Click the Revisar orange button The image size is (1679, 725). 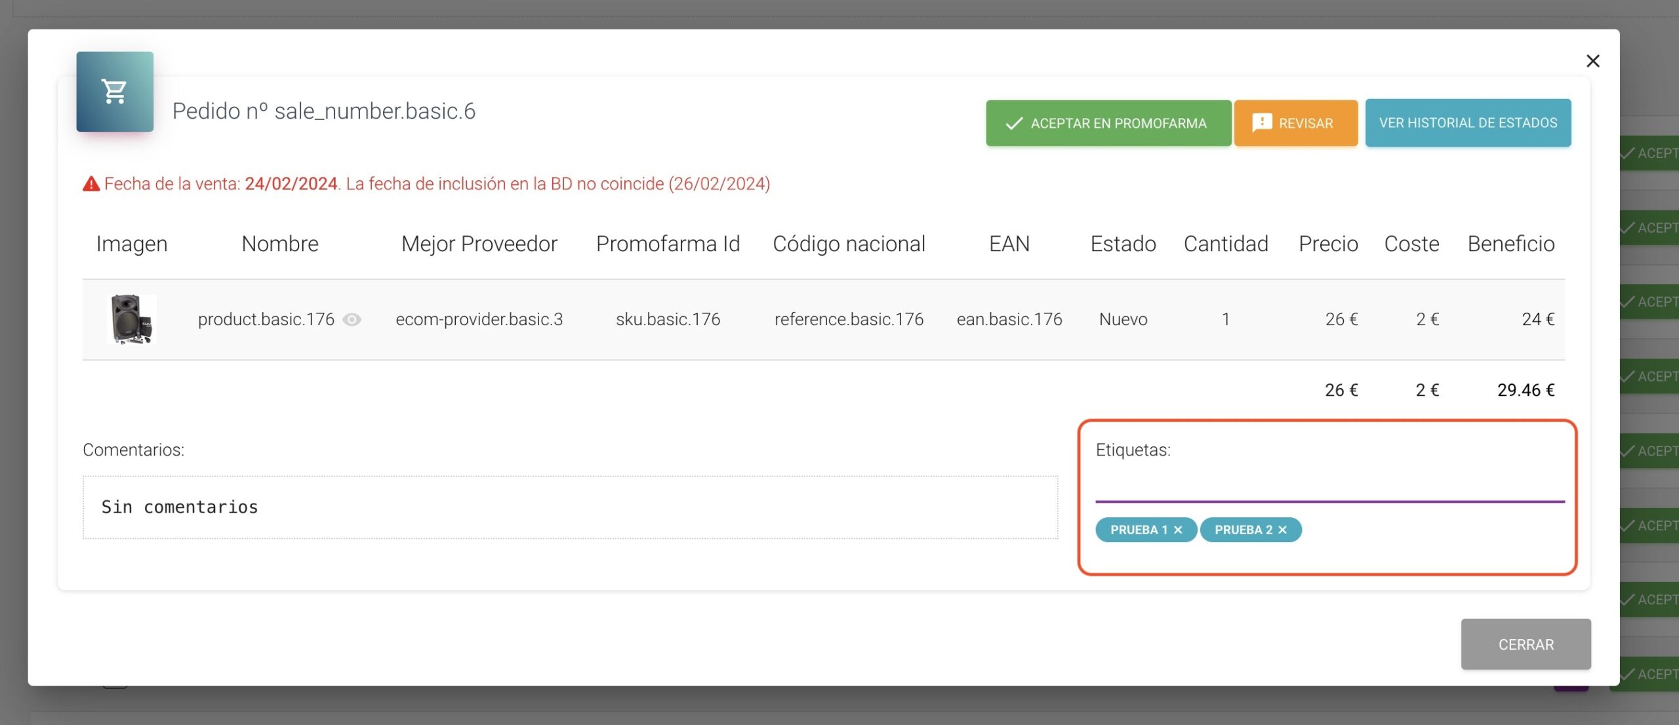1295,123
